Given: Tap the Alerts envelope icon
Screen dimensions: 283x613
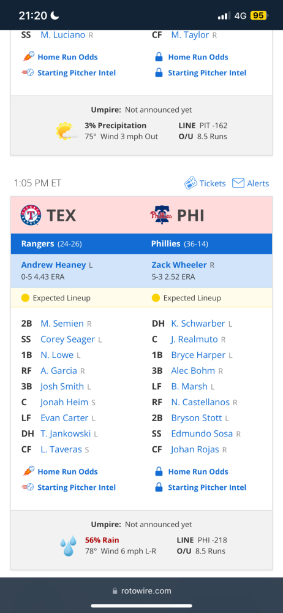Looking at the screenshot, I should (x=238, y=183).
